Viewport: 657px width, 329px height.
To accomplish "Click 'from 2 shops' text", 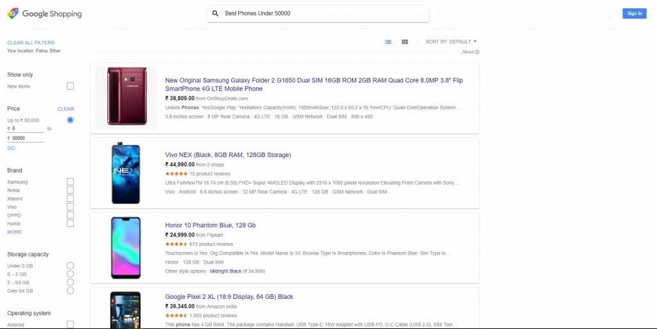I will click(210, 165).
